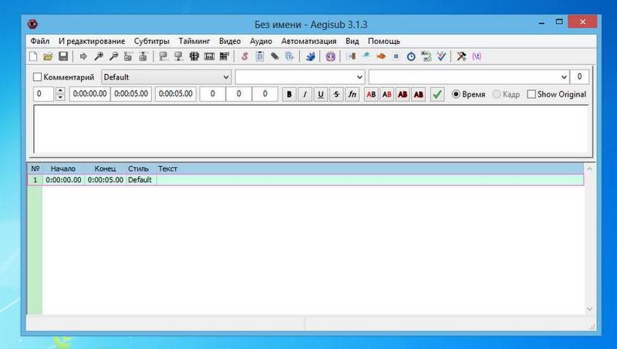The height and width of the screenshot is (349, 617).
Task: Toggle strikeout S formatting button
Action: pos(336,94)
